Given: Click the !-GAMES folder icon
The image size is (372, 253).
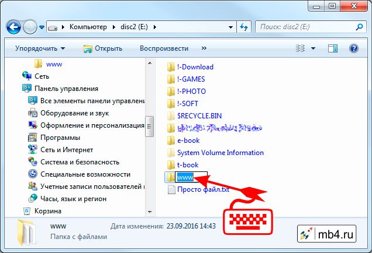Looking at the screenshot, I should click(171, 79).
